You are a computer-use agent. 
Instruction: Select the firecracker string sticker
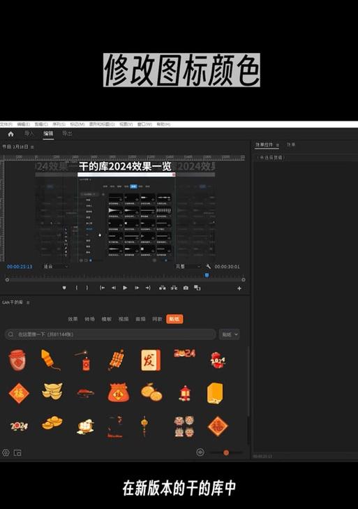(x=117, y=360)
